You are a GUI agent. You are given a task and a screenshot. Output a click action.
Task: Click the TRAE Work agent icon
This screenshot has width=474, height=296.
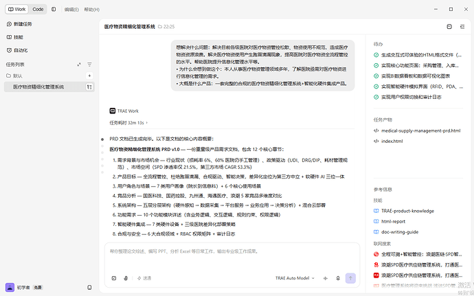(113, 111)
